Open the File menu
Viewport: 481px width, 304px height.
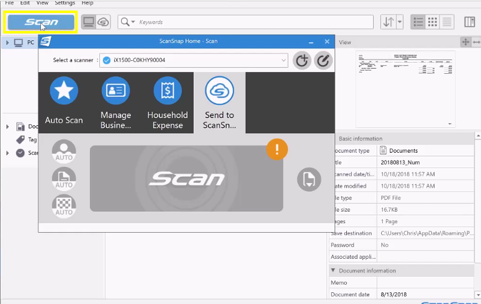9,2
